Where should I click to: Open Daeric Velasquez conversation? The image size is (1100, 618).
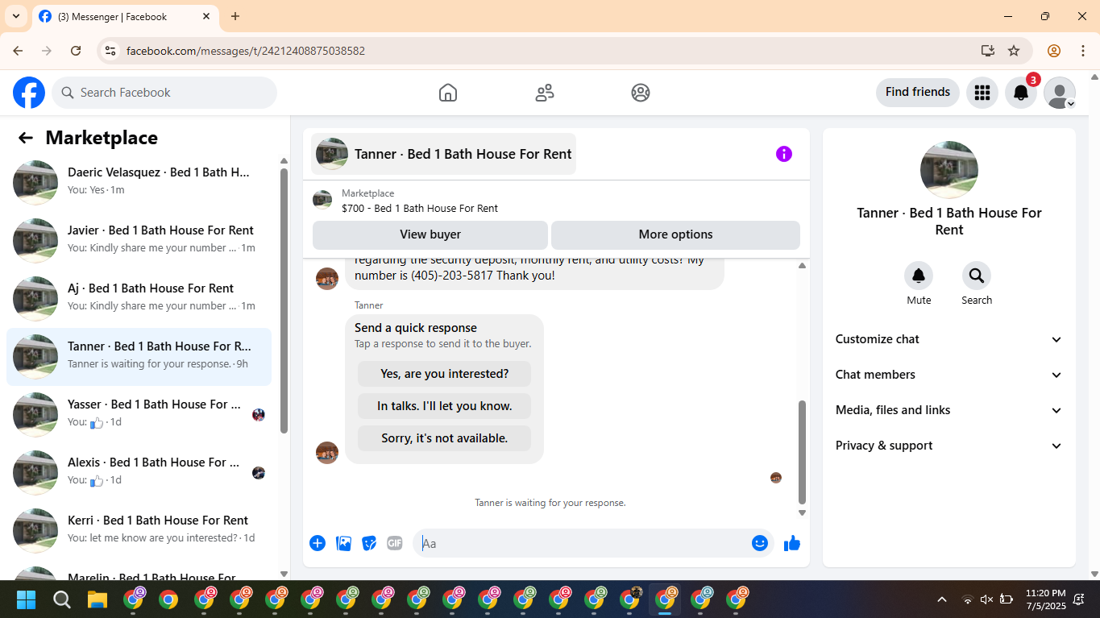pyautogui.click(x=139, y=182)
